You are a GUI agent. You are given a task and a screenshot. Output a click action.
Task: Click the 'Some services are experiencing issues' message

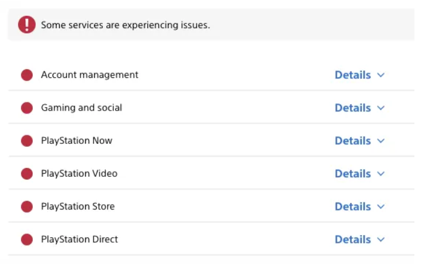125,25
